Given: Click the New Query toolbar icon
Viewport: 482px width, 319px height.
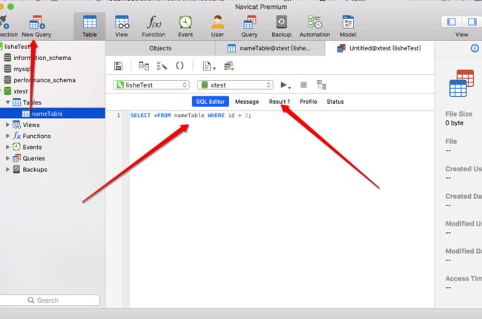Looking at the screenshot, I should pyautogui.click(x=36, y=26).
